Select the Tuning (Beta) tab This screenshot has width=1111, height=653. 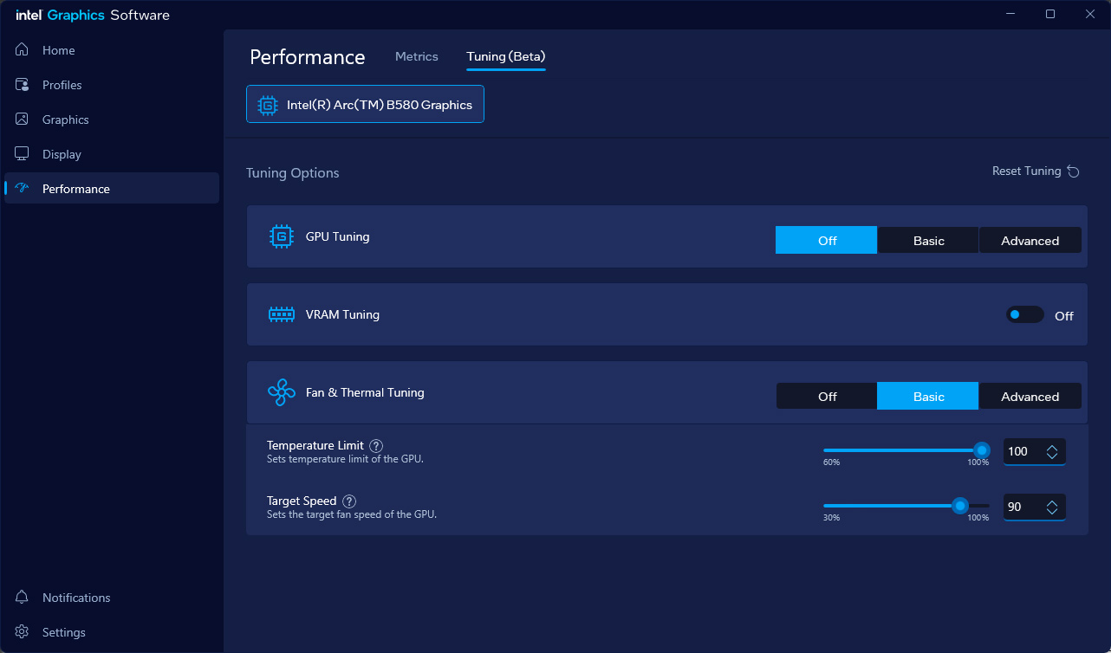point(506,56)
